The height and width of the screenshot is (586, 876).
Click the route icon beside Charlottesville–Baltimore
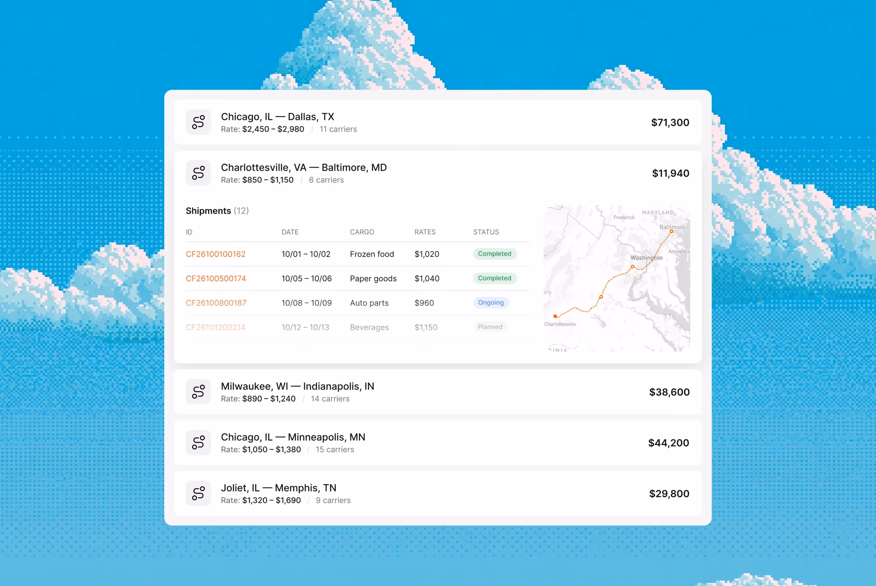tap(198, 173)
